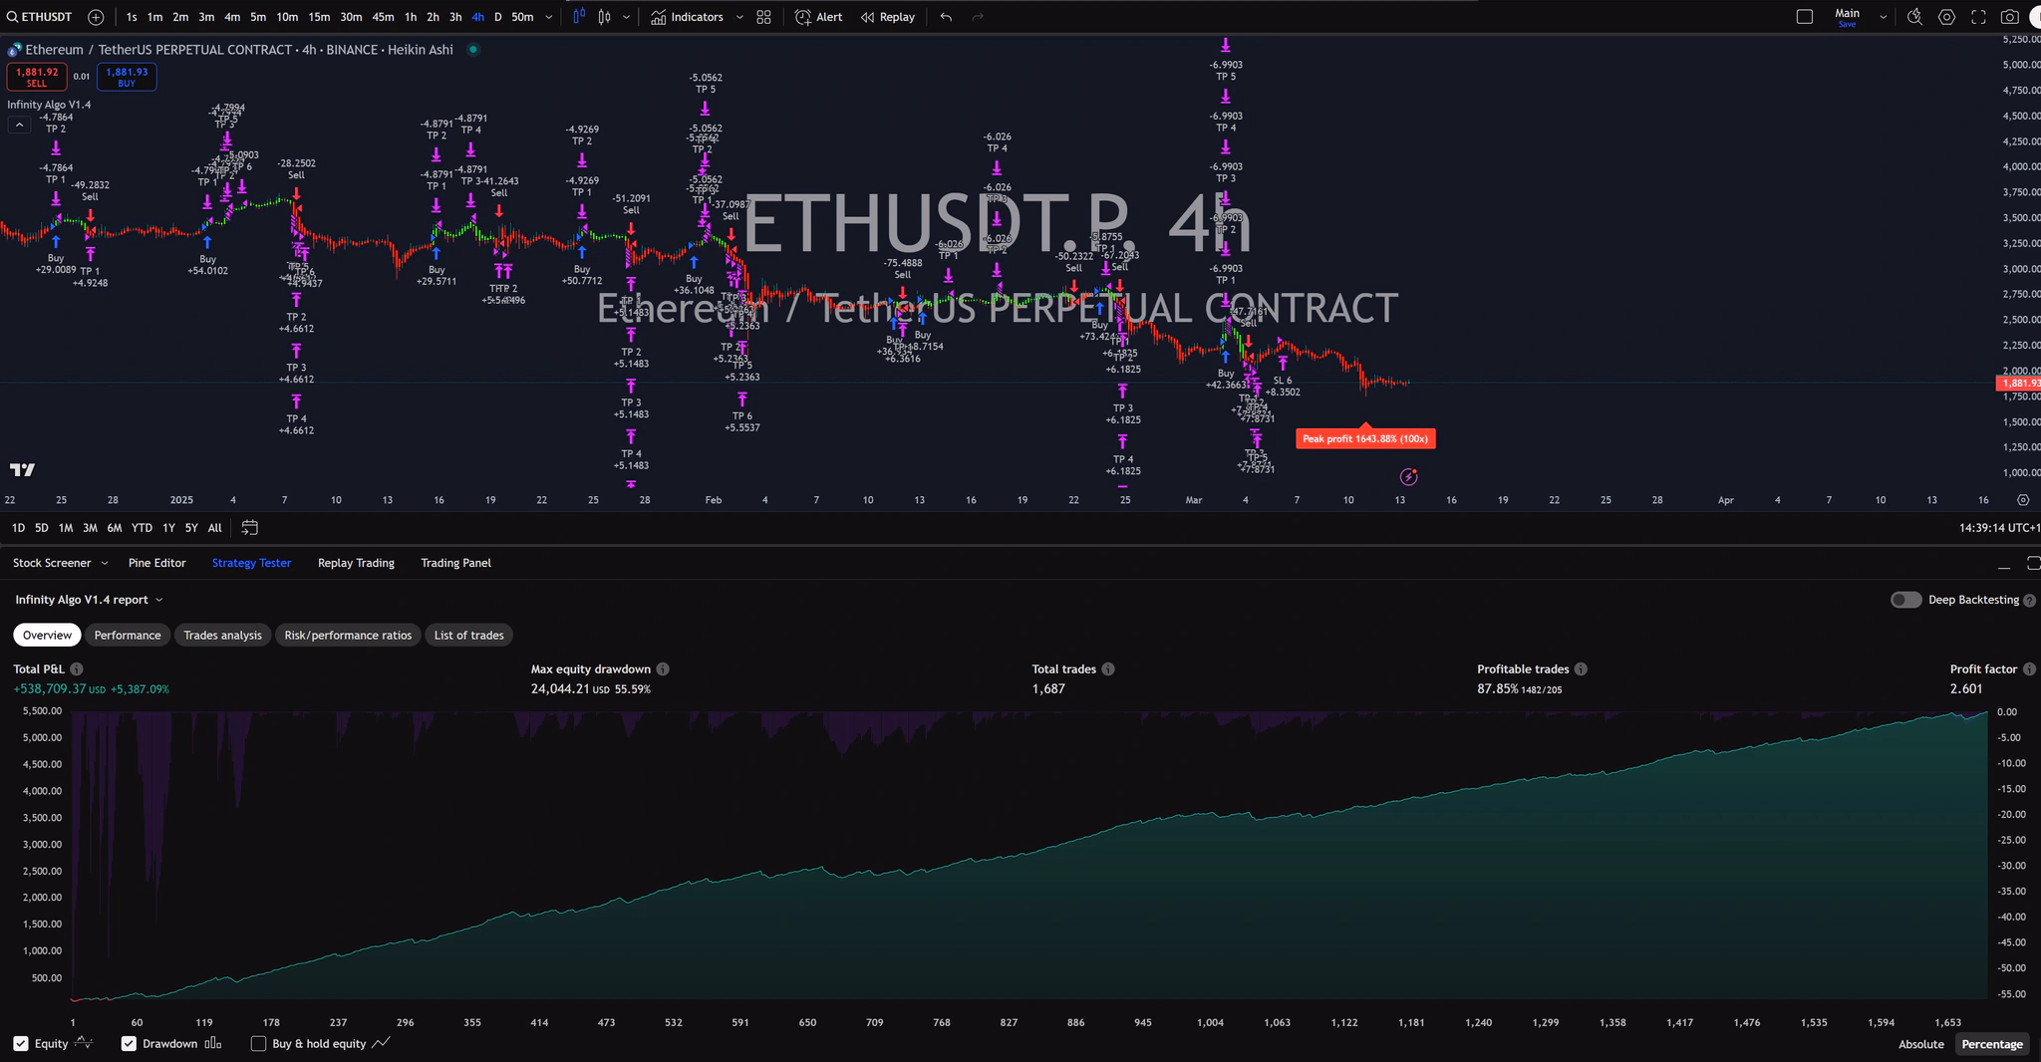Expand the timeframe interval dropdown
Image resolution: width=2041 pixels, height=1062 pixels.
click(x=548, y=17)
